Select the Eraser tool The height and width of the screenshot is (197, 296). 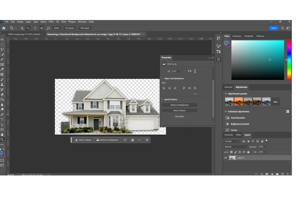pyautogui.click(x=2, y=95)
